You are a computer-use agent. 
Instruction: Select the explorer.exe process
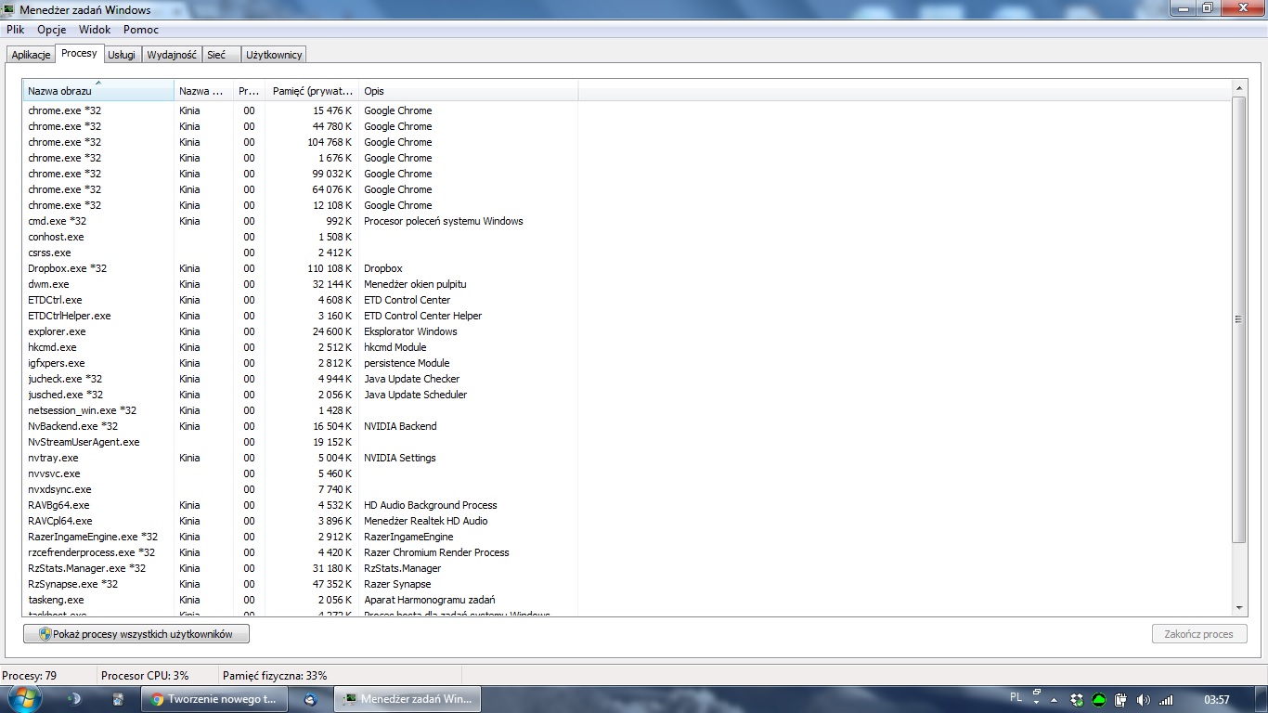(x=302, y=331)
